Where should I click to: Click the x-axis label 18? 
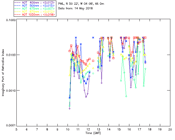(x=150, y=129)
